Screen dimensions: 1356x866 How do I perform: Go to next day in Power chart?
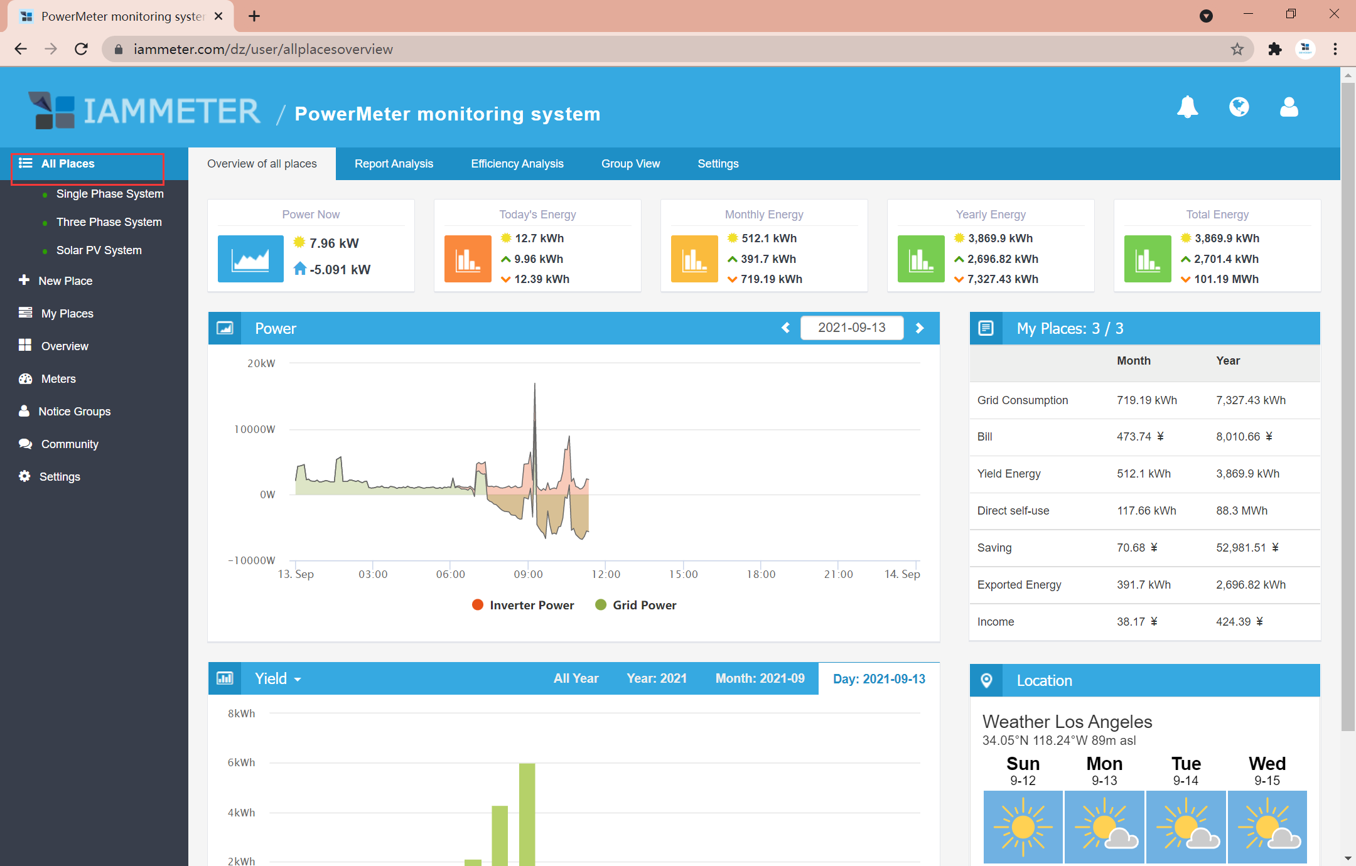tap(920, 328)
